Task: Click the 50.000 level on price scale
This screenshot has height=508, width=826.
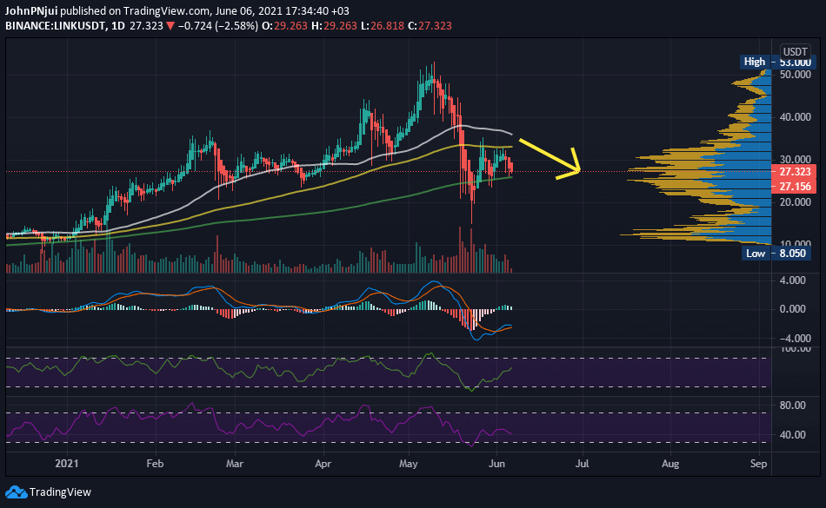Action: [796, 75]
